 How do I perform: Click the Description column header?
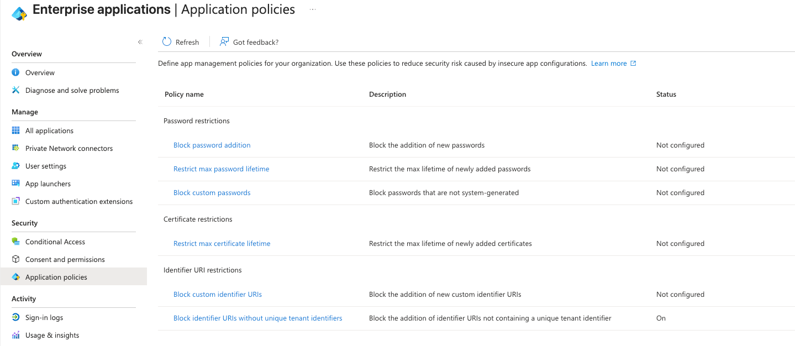(387, 95)
